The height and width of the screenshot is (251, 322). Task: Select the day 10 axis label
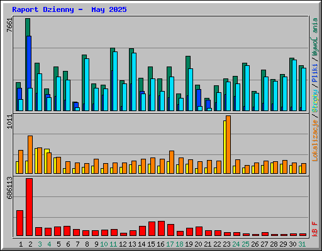[x=104, y=244]
